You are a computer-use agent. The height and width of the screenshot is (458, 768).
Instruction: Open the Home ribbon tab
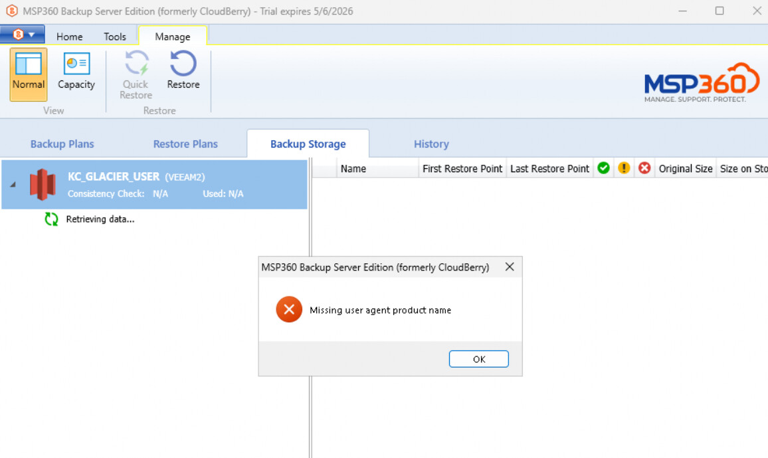coord(69,37)
